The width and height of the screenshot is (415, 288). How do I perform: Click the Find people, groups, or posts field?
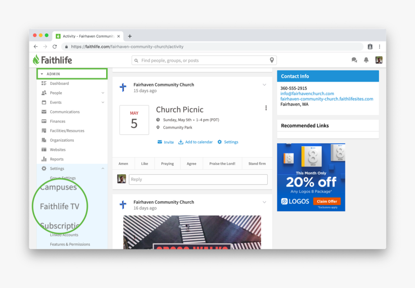click(x=204, y=60)
